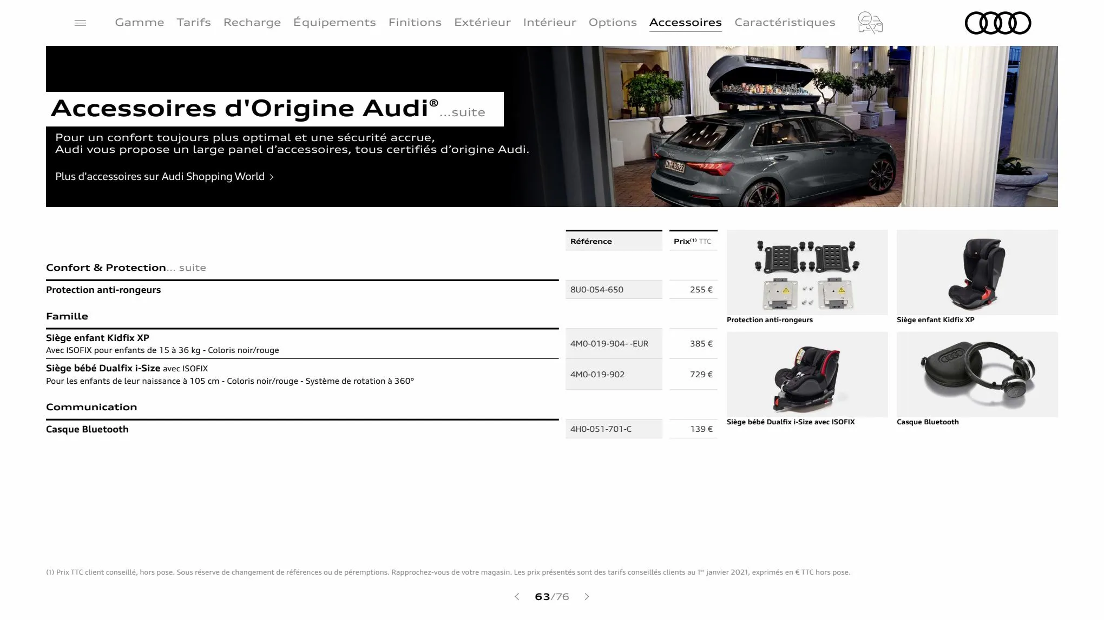Click the Audi four-rings logo
Viewport: 1104px width, 620px height.
click(x=998, y=23)
